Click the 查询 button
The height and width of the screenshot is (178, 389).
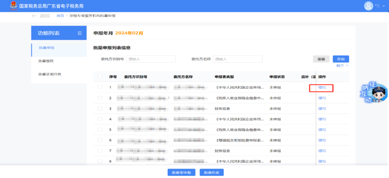coord(341,59)
